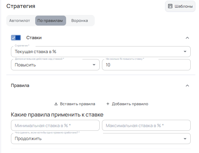Select the По правилам tab
Screen dimensions: 199x153
(50, 21)
